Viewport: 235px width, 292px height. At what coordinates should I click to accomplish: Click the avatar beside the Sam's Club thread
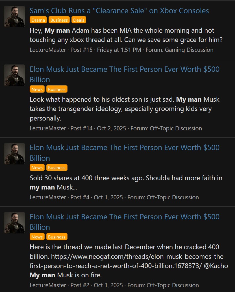point(14,17)
